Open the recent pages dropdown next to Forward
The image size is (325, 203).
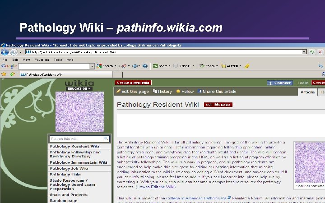coord(20,52)
